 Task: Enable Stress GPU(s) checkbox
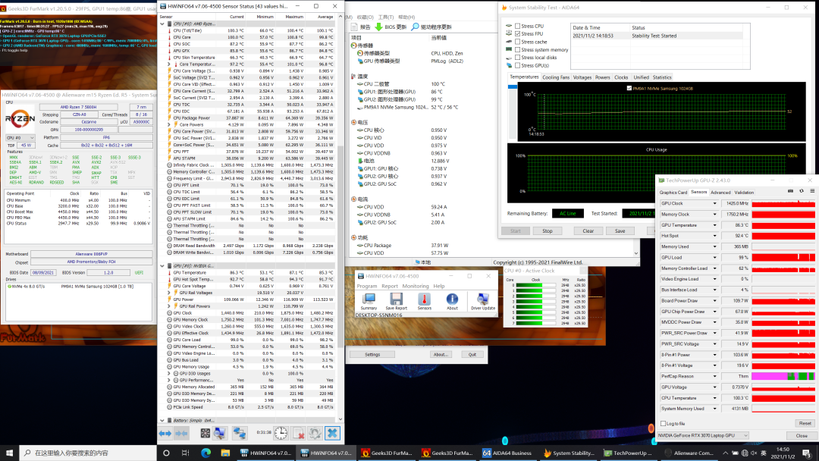(518, 66)
